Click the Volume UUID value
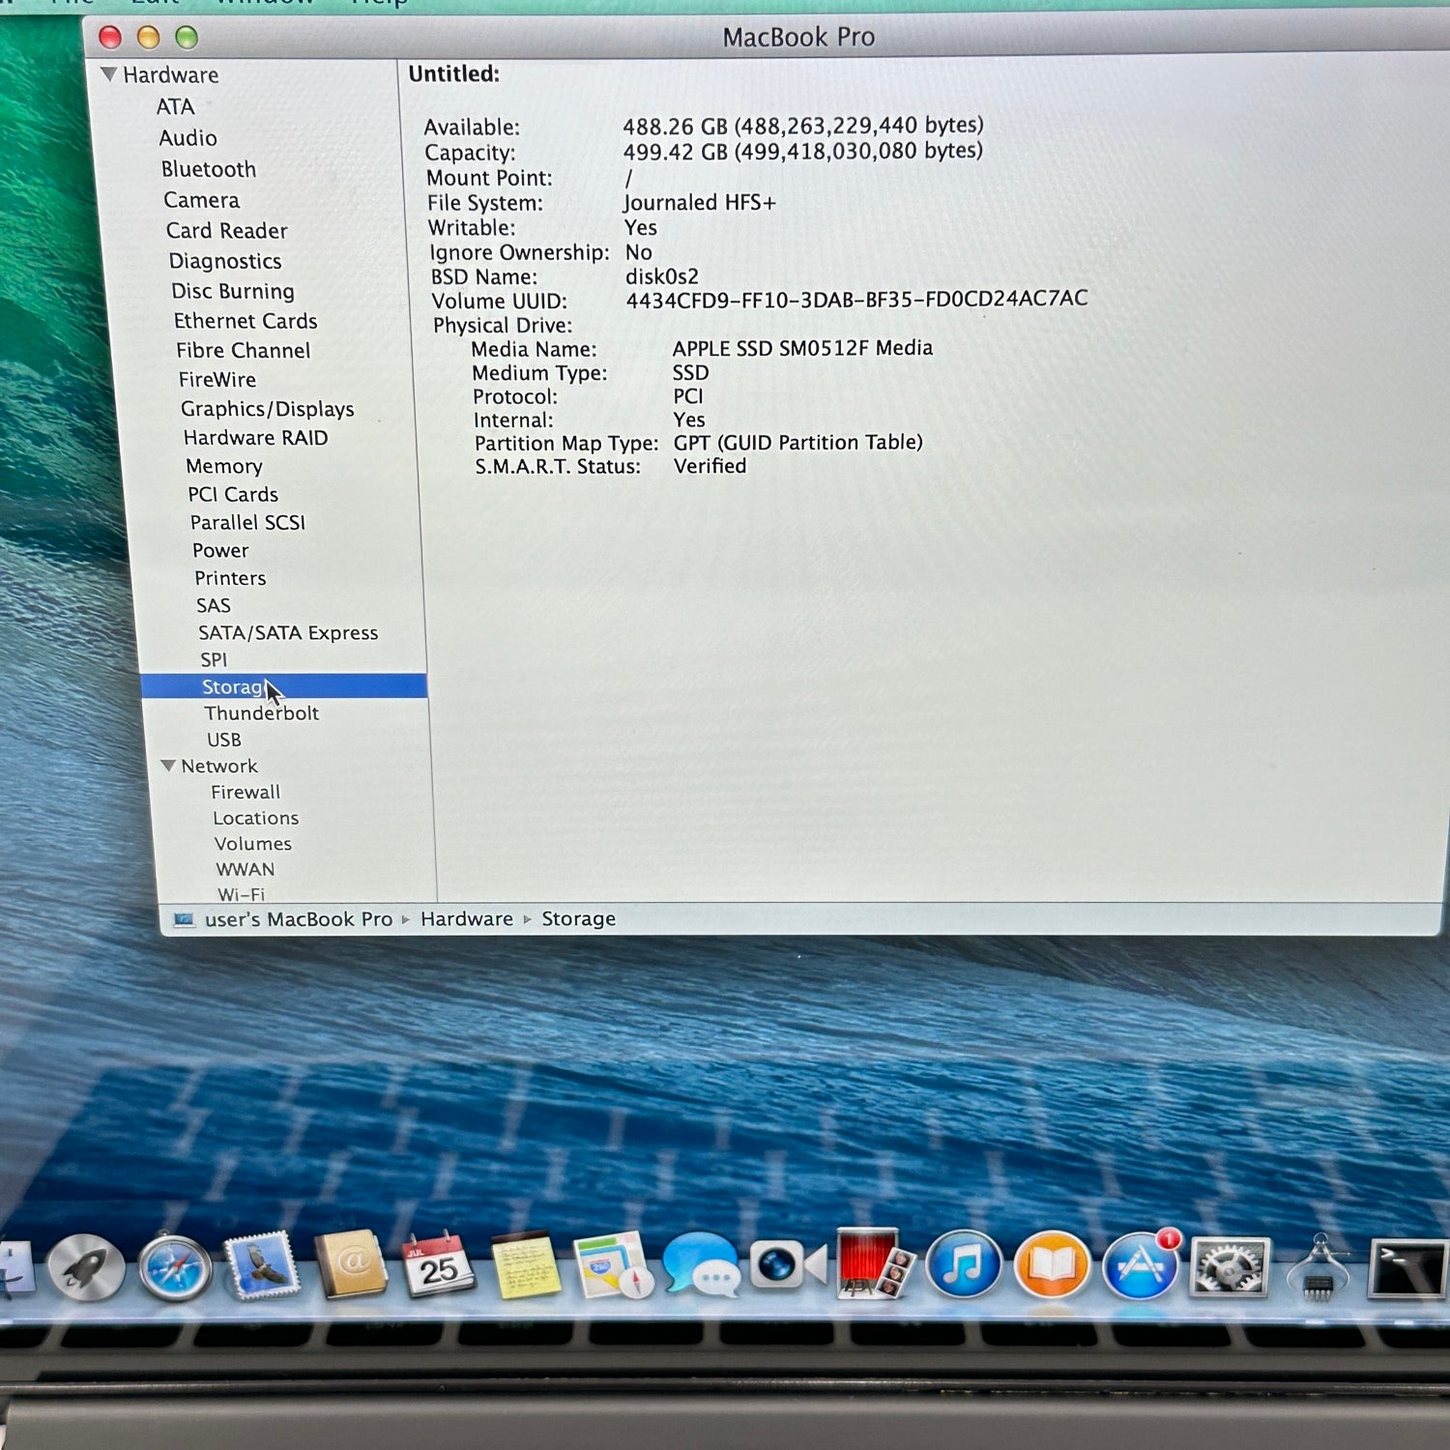This screenshot has height=1450, width=1450. 856,299
